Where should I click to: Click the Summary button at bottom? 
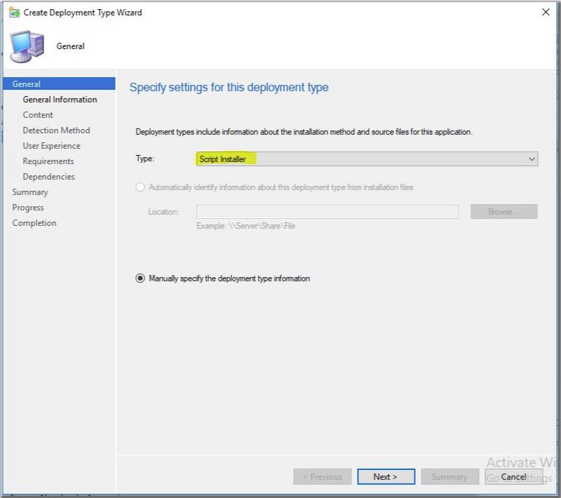(450, 476)
